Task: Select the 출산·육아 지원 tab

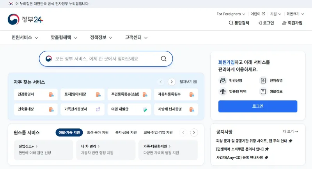Action: coord(98,133)
